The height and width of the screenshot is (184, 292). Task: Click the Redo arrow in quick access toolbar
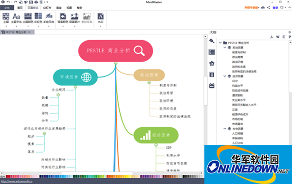tap(15, 2)
